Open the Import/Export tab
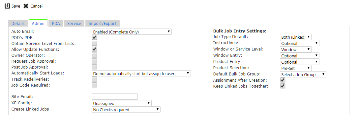 (x=102, y=23)
